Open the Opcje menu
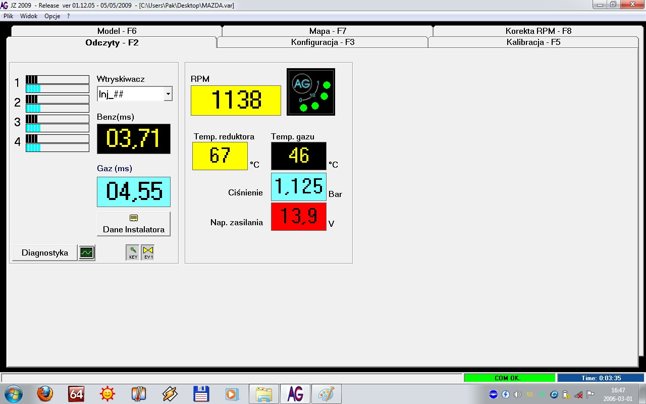Screen dimensions: 646x404 [52, 16]
